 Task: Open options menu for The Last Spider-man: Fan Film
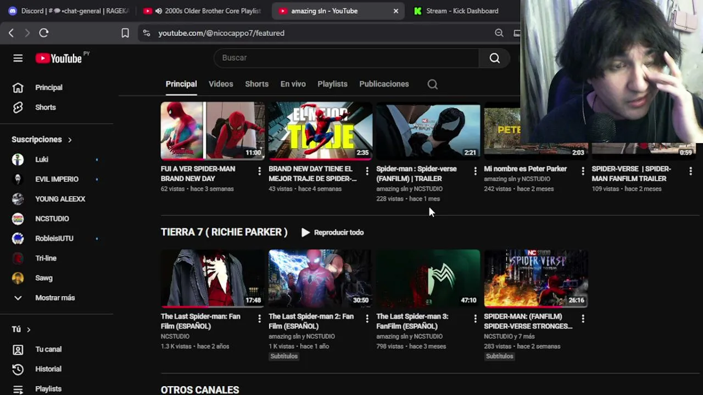(x=259, y=319)
